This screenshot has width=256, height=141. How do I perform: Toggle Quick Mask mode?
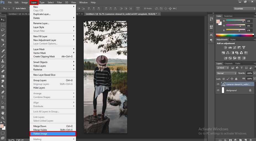2,133
